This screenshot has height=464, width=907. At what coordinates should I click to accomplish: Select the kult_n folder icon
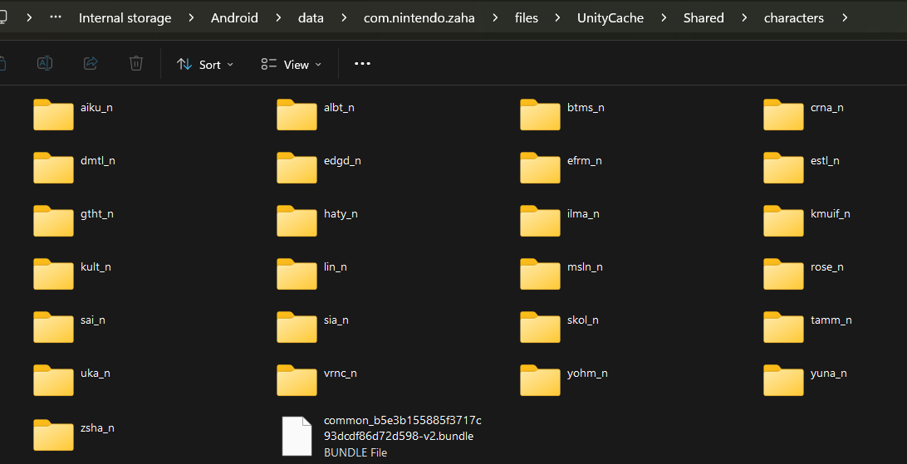point(53,274)
